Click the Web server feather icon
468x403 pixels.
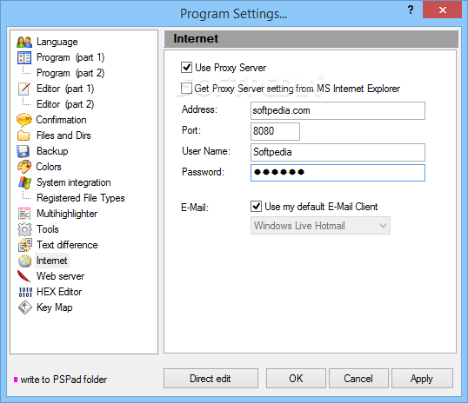coord(23,276)
